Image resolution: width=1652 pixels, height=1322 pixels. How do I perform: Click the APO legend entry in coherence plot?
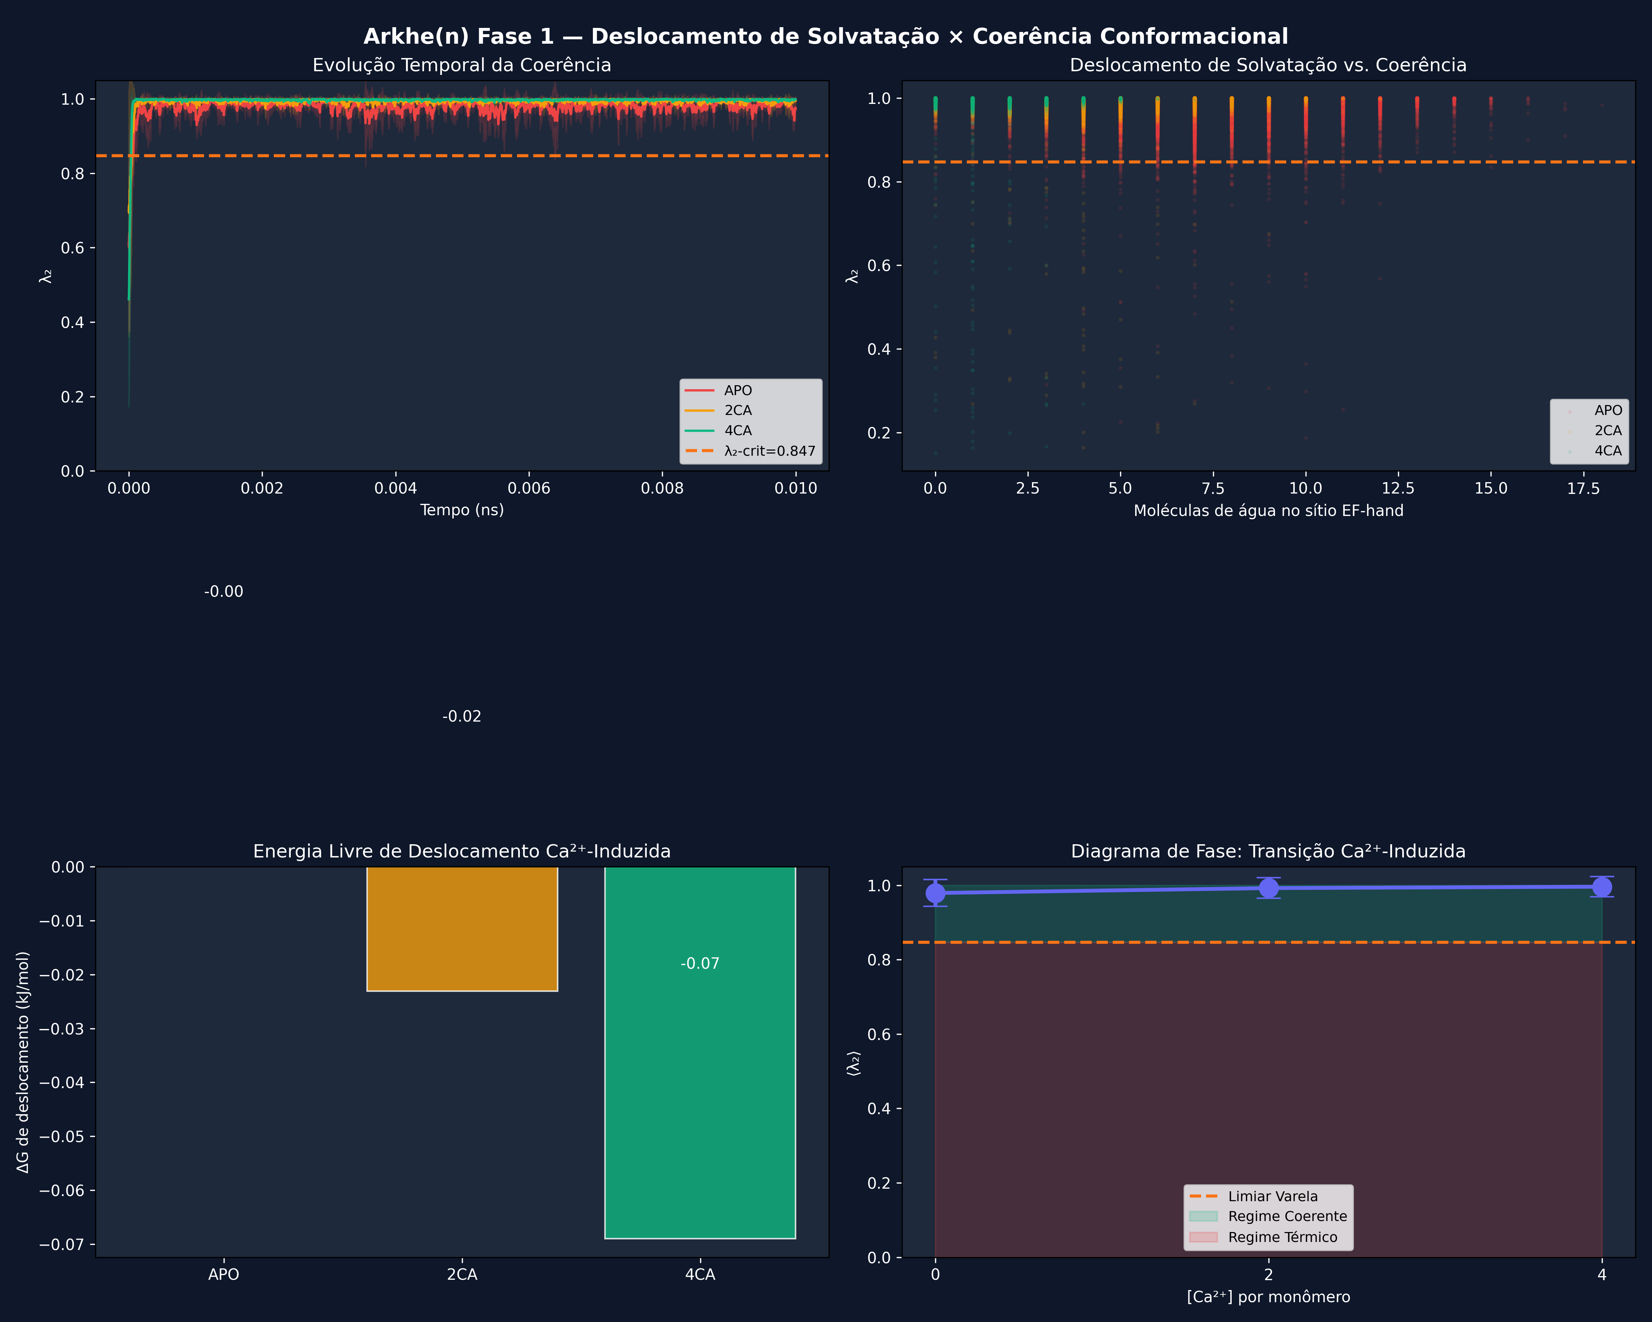click(737, 390)
